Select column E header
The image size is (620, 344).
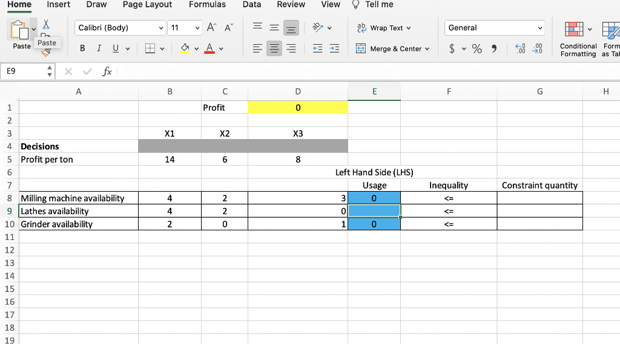point(374,92)
